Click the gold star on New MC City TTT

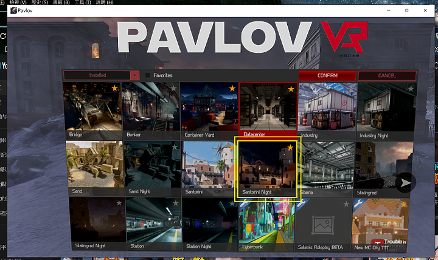point(404,205)
